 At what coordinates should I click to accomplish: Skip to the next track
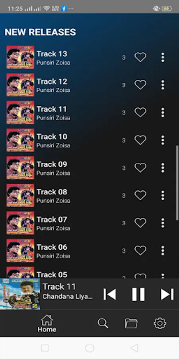pyautogui.click(x=167, y=294)
